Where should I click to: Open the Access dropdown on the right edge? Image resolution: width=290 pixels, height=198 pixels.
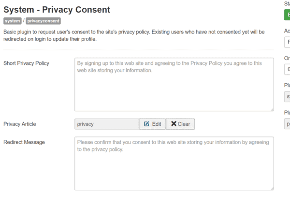point(287,42)
